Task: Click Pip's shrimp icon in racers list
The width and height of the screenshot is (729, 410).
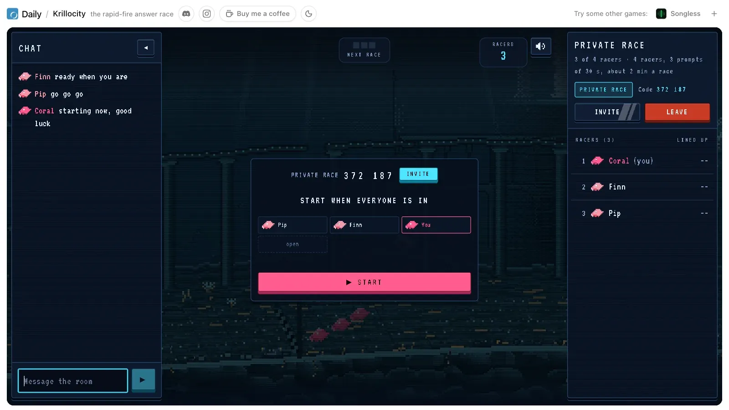Action: 597,213
